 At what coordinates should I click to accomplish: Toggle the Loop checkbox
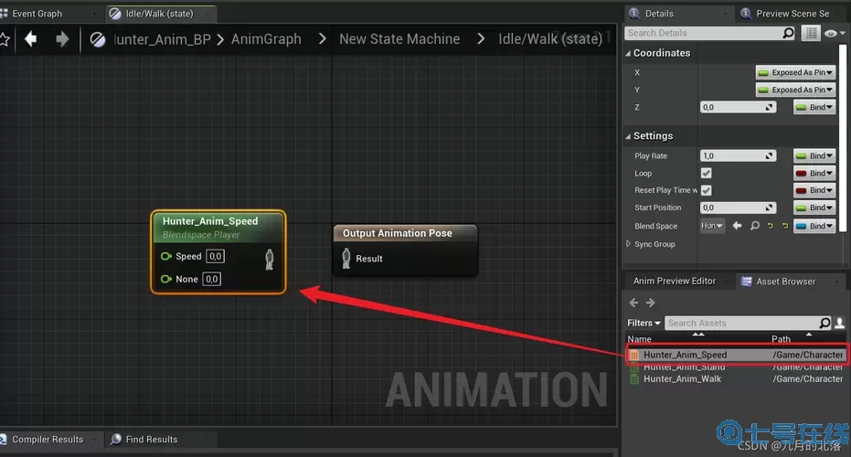(706, 173)
